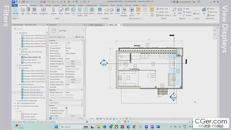Open the Component tool
The width and height of the screenshot is (231, 130).
(43, 11)
